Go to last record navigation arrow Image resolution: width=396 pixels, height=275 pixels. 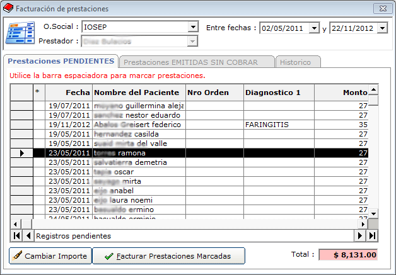point(372,235)
